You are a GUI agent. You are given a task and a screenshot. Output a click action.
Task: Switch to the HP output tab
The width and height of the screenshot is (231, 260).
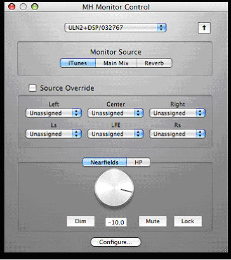click(138, 162)
